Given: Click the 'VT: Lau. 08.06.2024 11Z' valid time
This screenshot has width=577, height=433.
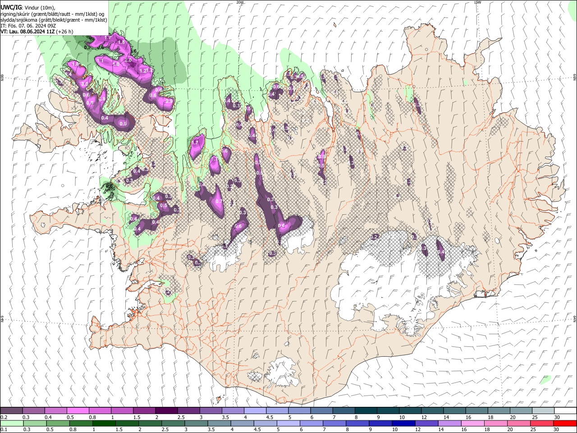Looking at the screenshot, I should coord(28,32).
